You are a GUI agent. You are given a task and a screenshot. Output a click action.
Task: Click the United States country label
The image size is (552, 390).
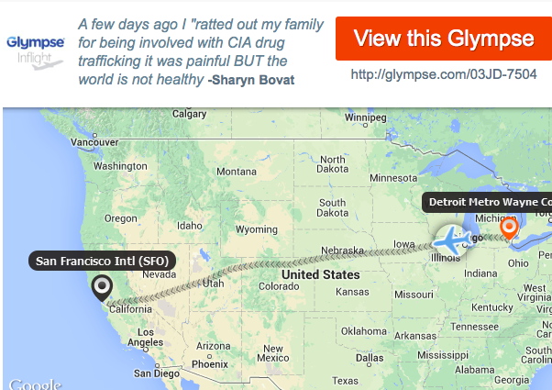click(x=321, y=274)
